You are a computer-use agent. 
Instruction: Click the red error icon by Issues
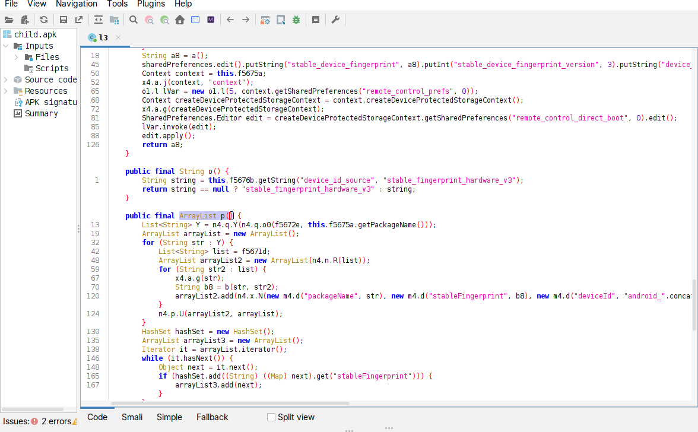[34, 421]
